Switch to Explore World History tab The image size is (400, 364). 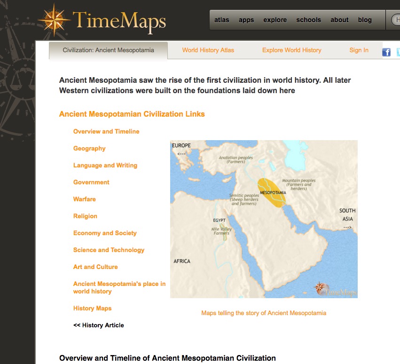coord(291,50)
